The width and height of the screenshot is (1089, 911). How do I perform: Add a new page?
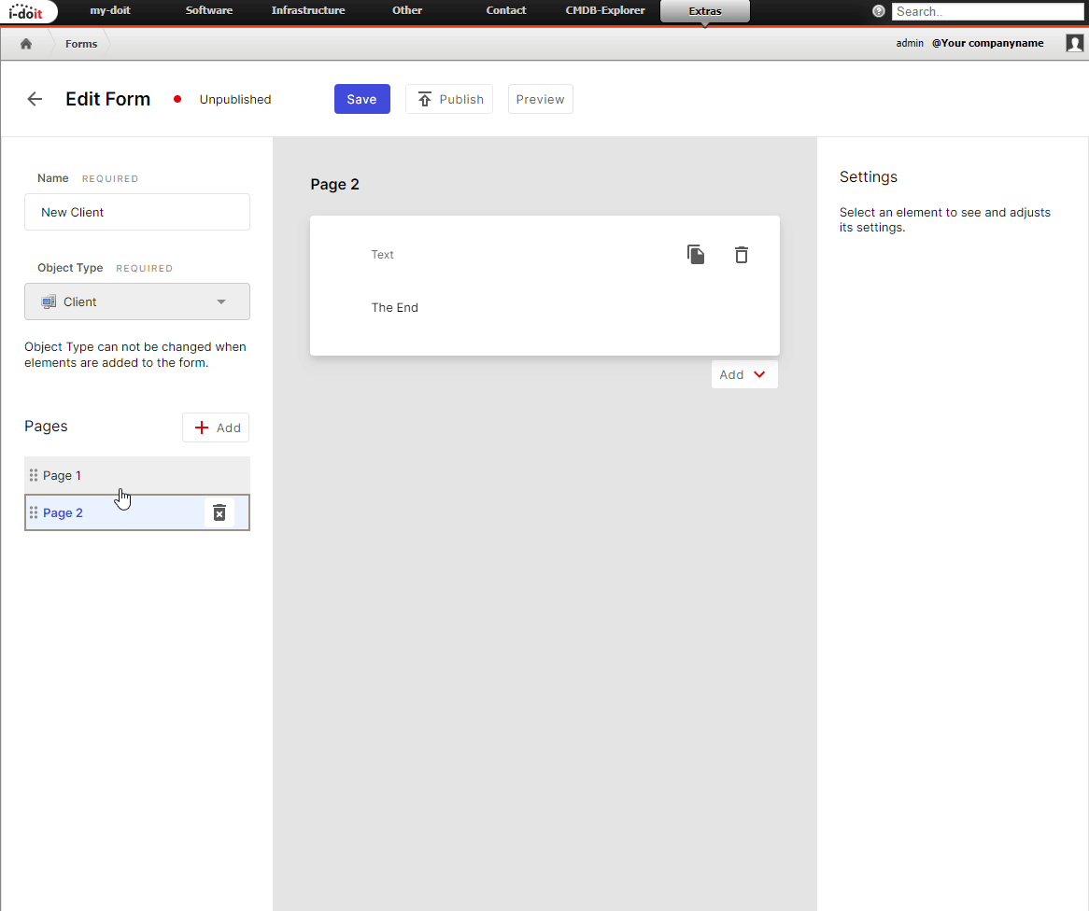[216, 427]
